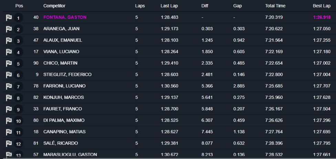This screenshot has height=159, width=336.
Task: Click the checkered flag for Stieglitz, Federico
Action: (x=9, y=75)
